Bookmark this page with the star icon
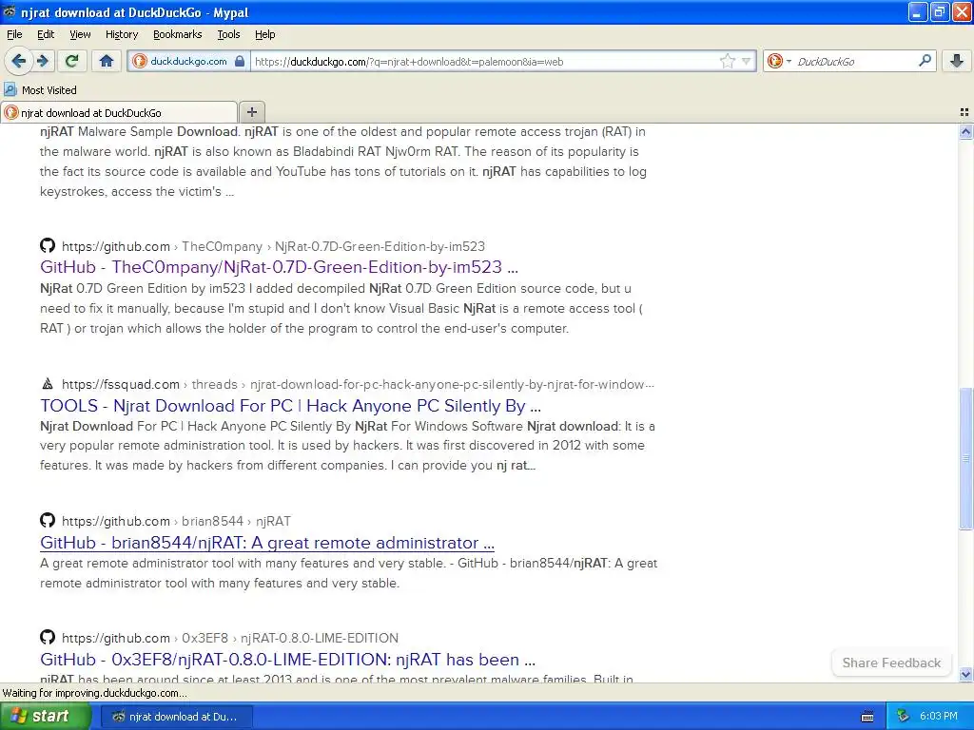 [x=727, y=61]
